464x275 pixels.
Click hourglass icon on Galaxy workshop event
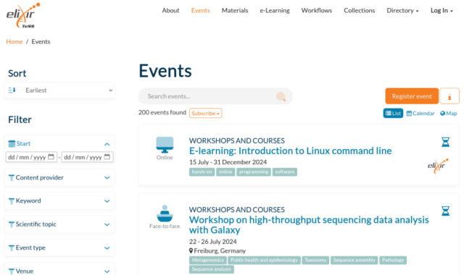(445, 211)
